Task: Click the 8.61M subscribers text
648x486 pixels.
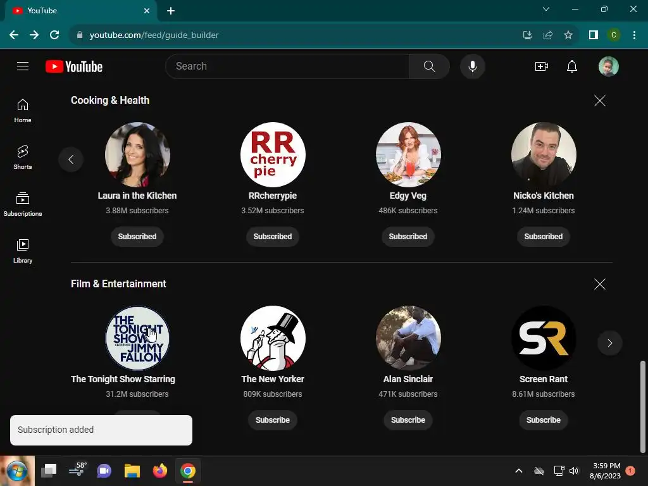Action: (544, 394)
